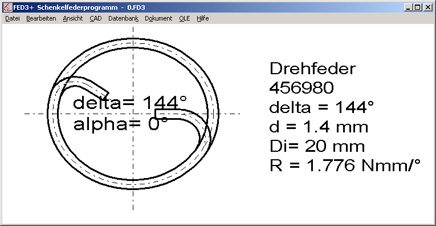Maximize the FED3+ window
This screenshot has height=226, width=436.
coord(417,8)
